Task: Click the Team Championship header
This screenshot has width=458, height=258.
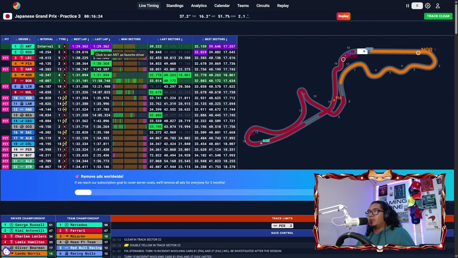Action: click(x=83, y=218)
